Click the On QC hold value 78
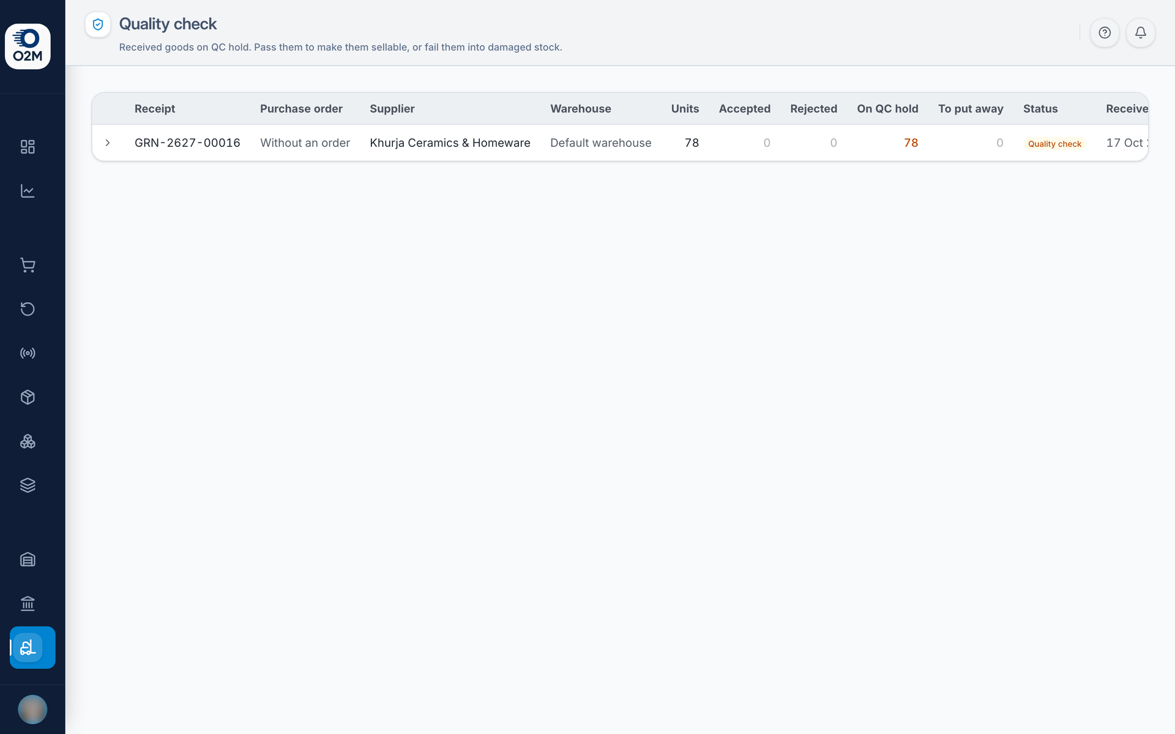 [x=911, y=143]
